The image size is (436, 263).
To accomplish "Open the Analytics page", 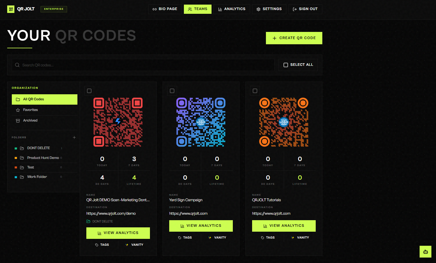I will (232, 9).
